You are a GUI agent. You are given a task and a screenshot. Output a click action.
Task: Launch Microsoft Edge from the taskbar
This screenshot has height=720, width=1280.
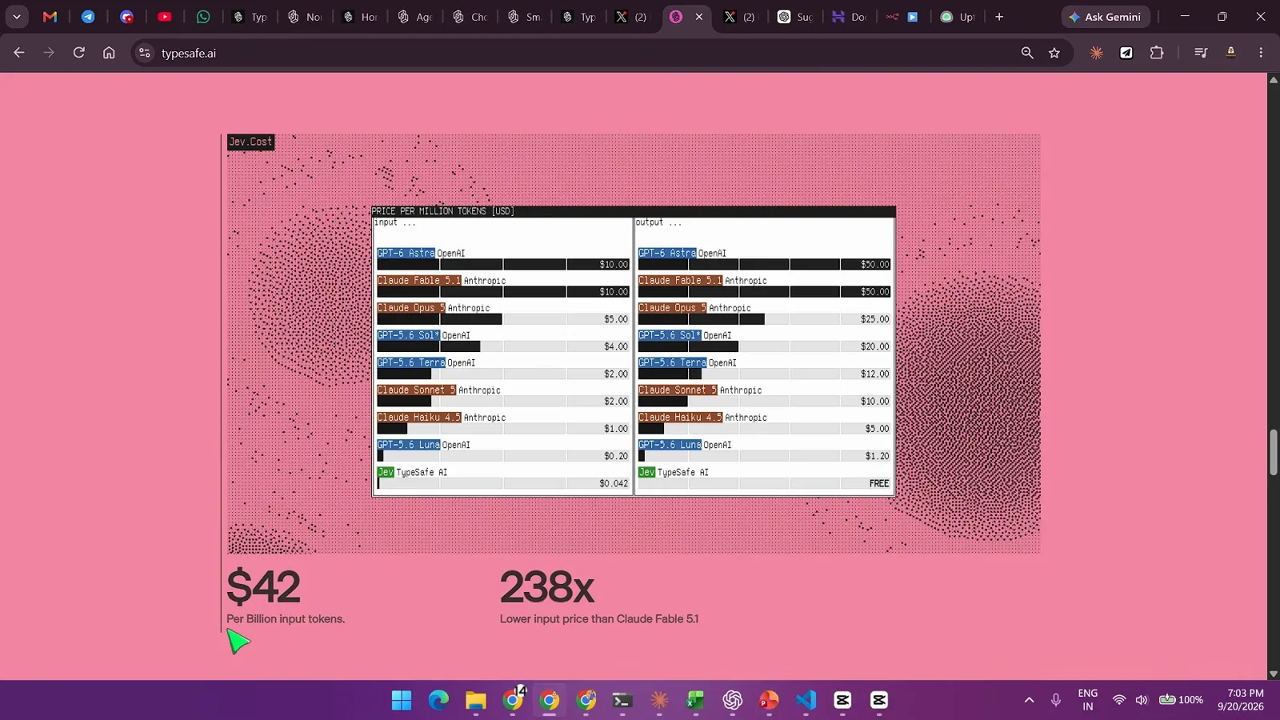[x=438, y=700]
